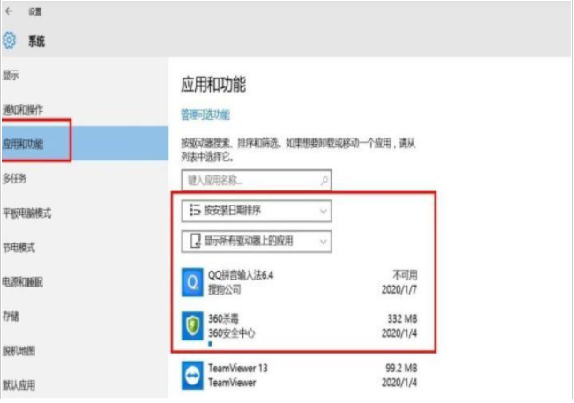Go to 多任务 settings page
Image resolution: width=574 pixels, height=403 pixels.
pos(15,178)
